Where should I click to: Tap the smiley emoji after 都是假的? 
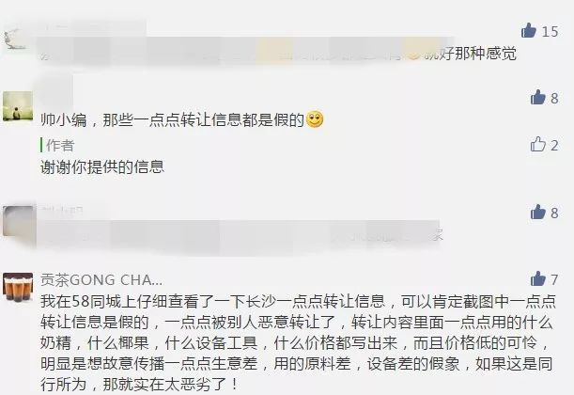(315, 119)
